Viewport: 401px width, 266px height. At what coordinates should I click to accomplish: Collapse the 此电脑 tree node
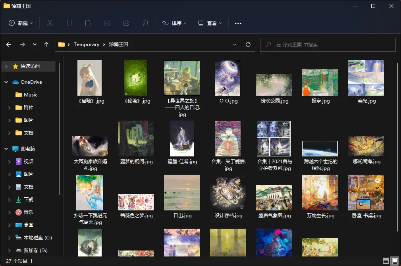tap(6, 149)
